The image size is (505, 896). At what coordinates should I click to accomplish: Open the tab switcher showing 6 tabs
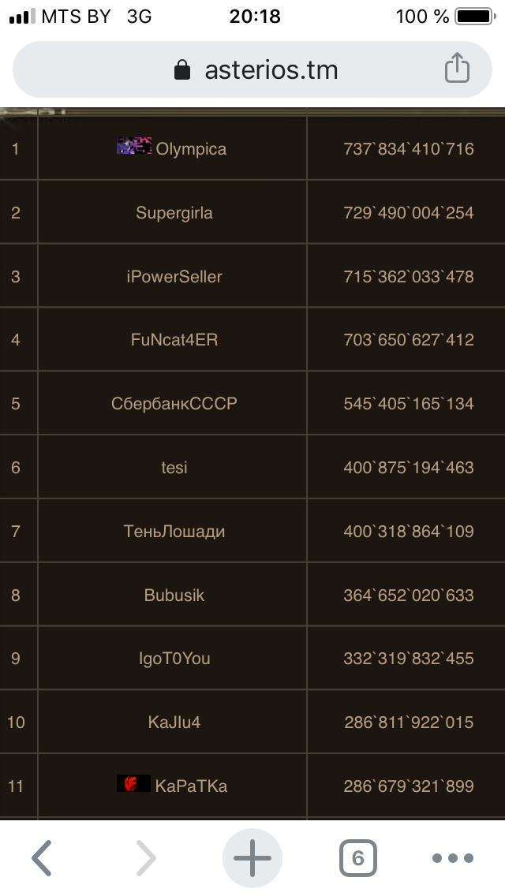(x=357, y=857)
